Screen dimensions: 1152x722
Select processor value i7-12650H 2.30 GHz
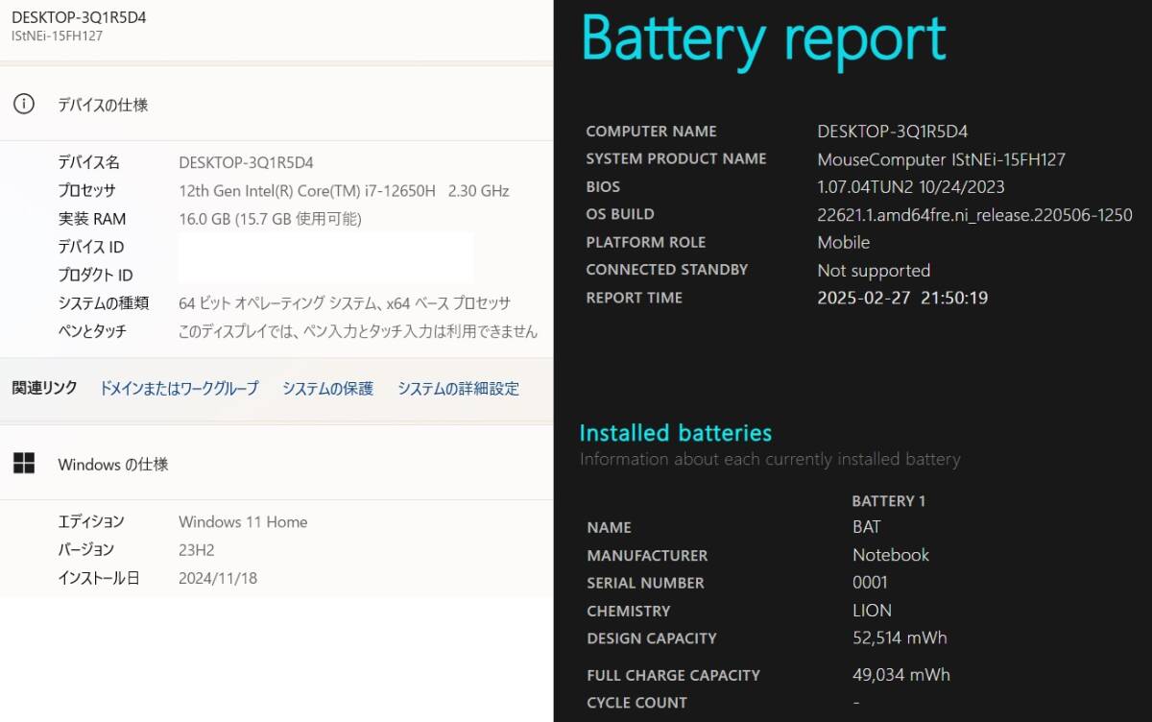[x=344, y=191]
